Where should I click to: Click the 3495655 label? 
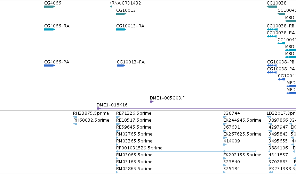(278, 141)
